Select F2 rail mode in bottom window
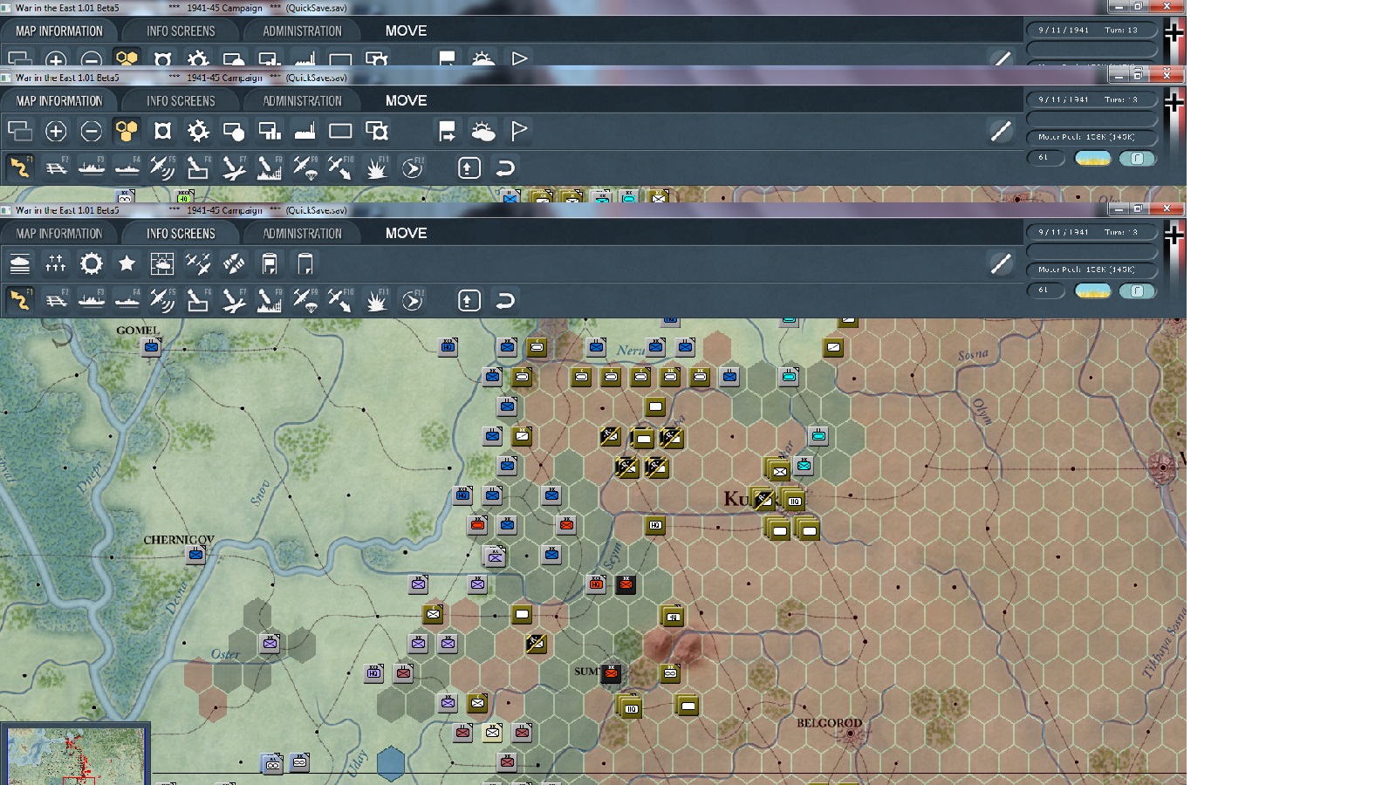 click(56, 300)
